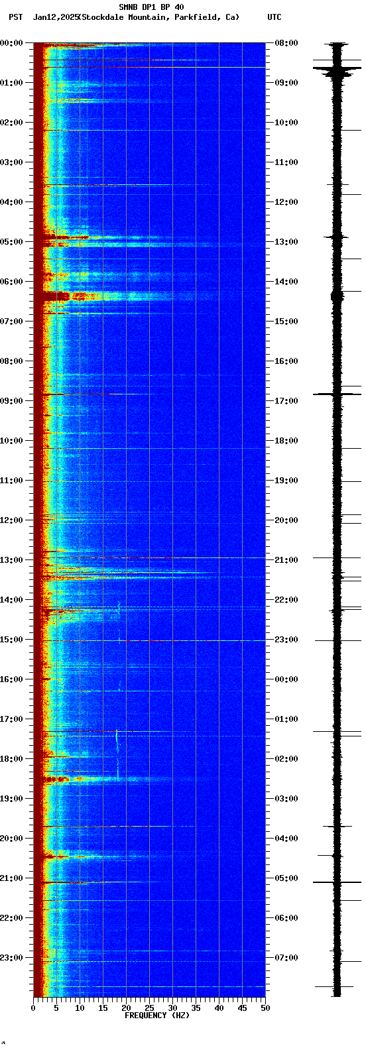Click the UTC time label '23:00'
Image resolution: width=366 pixels, height=1050 pixels.
(286, 640)
